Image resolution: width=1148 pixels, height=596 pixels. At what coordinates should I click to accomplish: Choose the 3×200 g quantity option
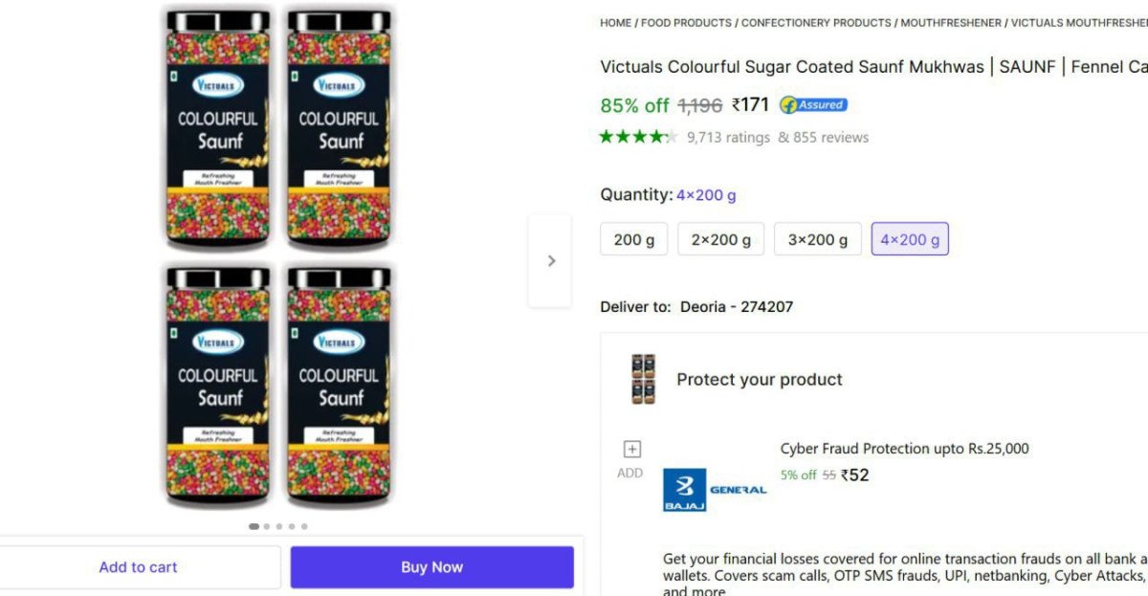coord(817,239)
